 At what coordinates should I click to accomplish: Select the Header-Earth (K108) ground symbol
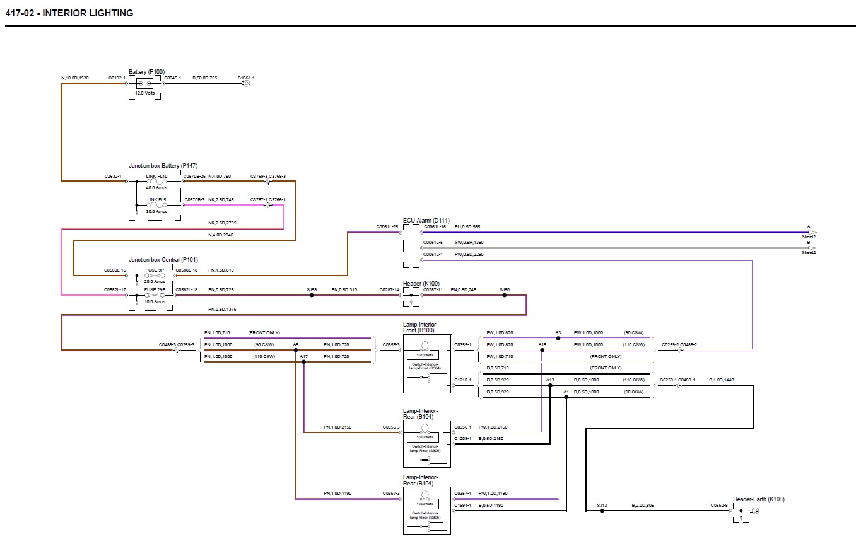coord(755,511)
